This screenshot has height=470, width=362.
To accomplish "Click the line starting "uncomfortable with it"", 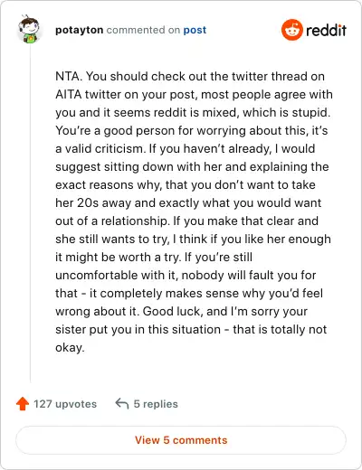I will (186, 275).
